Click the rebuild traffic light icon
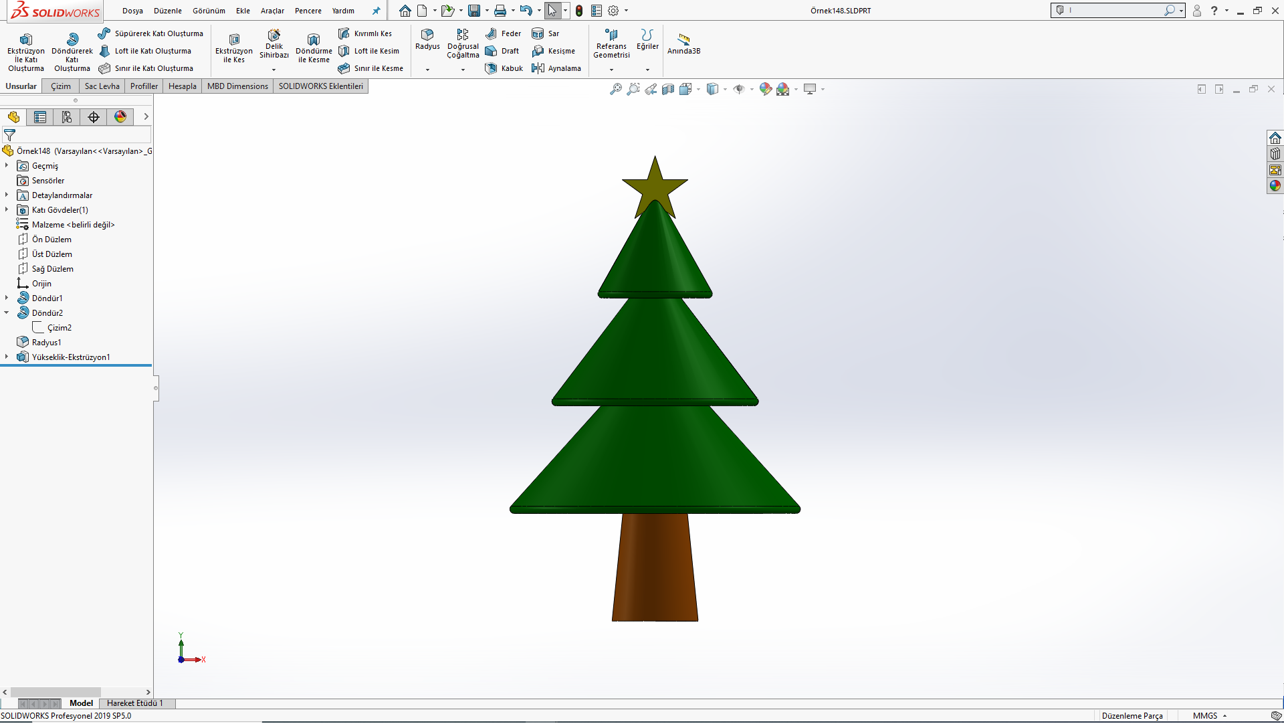This screenshot has height=724, width=1284. [579, 11]
